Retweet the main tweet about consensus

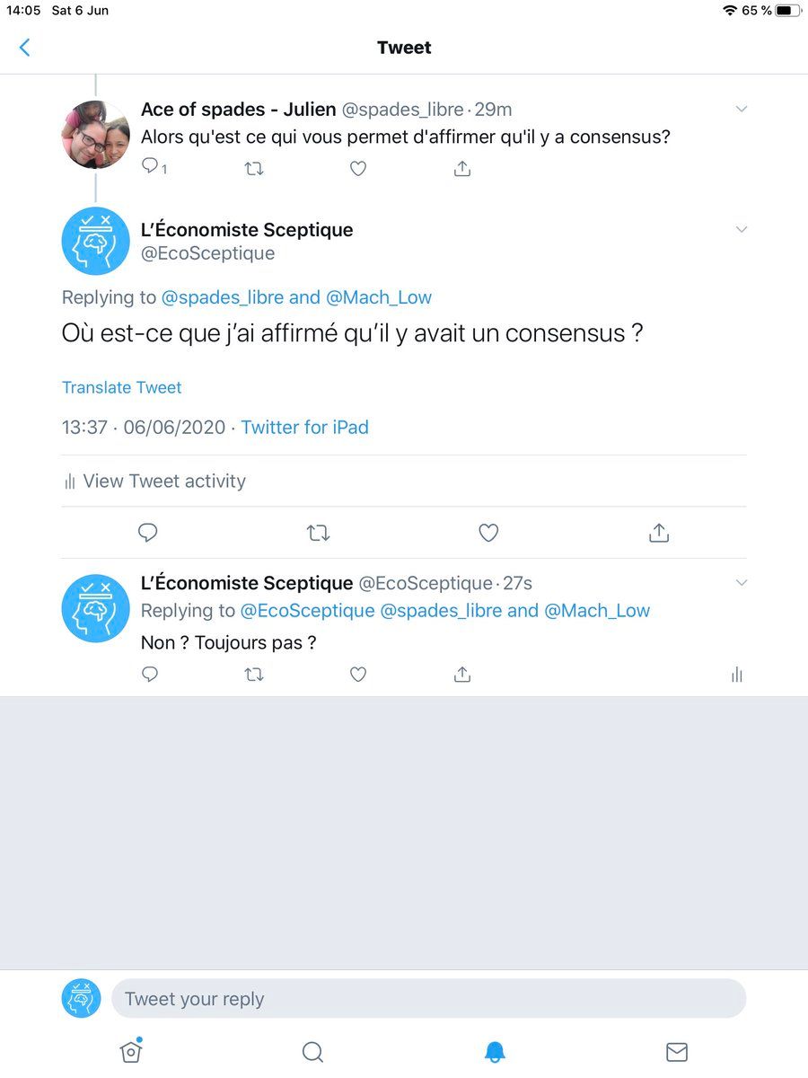(x=318, y=534)
